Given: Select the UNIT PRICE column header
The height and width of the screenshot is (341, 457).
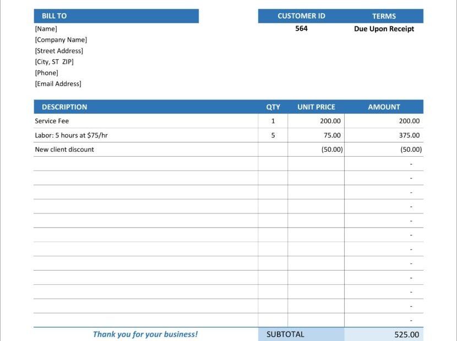Looking at the screenshot, I should coord(315,107).
